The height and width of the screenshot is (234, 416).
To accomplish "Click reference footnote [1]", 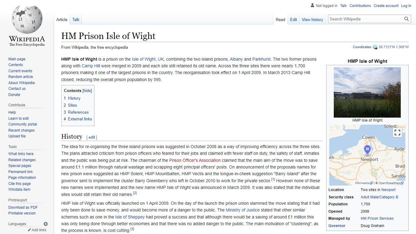I will pyautogui.click(x=273, y=180).
